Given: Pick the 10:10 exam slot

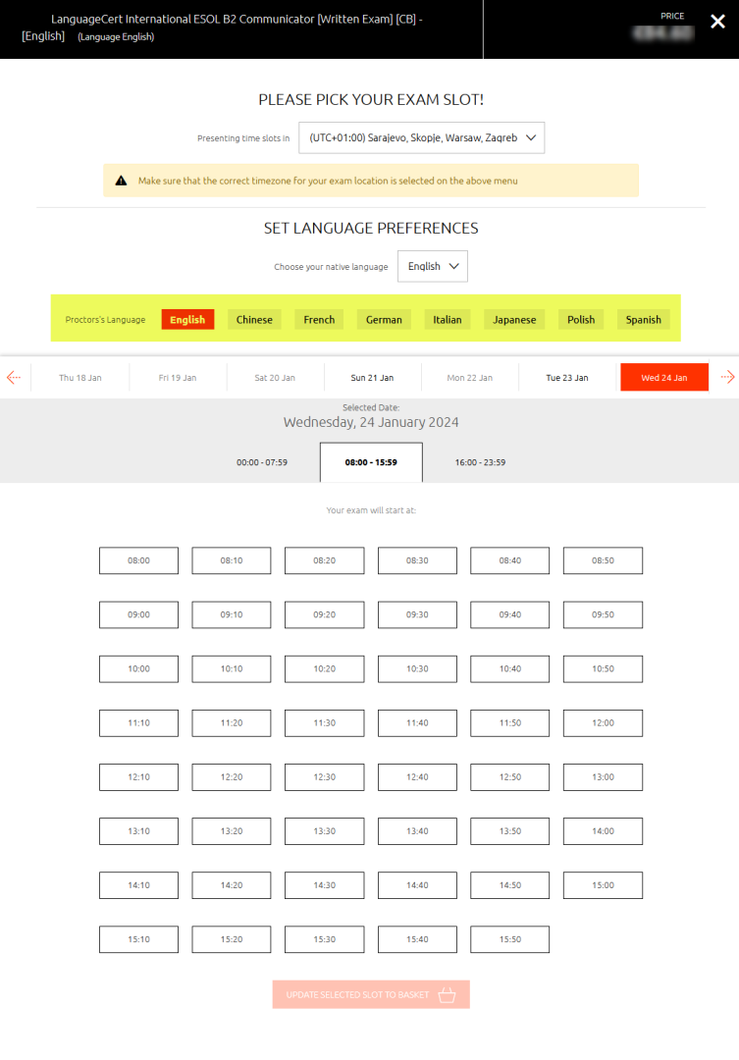Looking at the screenshot, I should 232,668.
